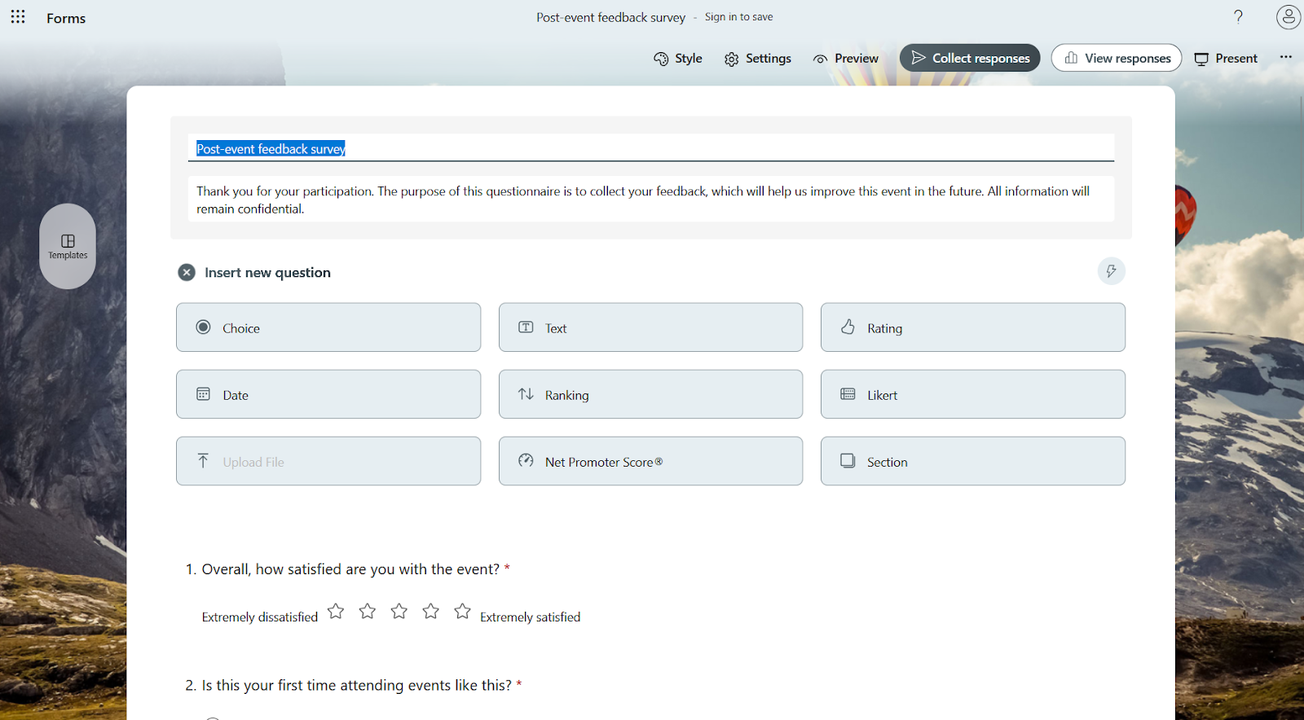Click Sign in to save
Screen dimensions: 1304x720
738,16
